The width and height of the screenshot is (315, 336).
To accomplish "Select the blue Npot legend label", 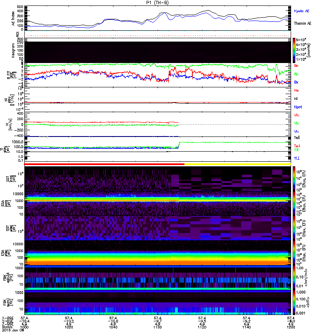I will [298, 107].
